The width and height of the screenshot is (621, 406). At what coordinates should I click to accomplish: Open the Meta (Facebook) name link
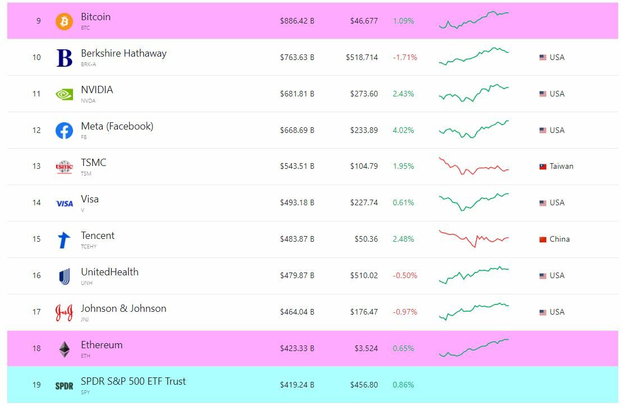pos(117,126)
